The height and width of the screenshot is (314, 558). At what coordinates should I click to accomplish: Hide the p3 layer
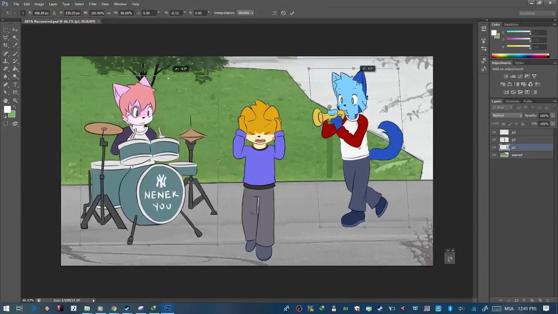coord(494,132)
